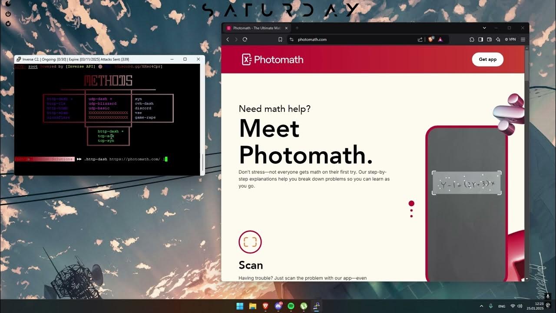Click the browser forward arrow
Viewport: 556px width, 313px height.
pyautogui.click(x=236, y=40)
